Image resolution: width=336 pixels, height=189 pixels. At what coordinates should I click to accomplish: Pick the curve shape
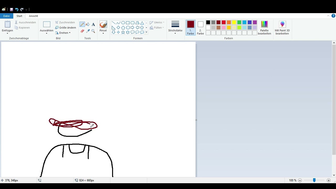click(118, 23)
